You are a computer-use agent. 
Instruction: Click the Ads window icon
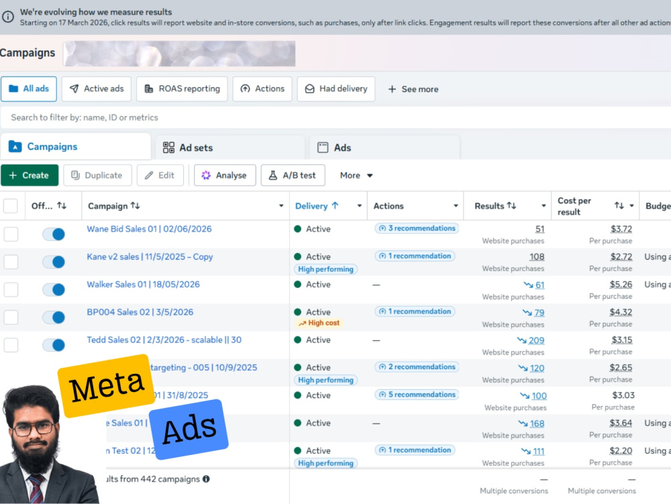pos(323,148)
